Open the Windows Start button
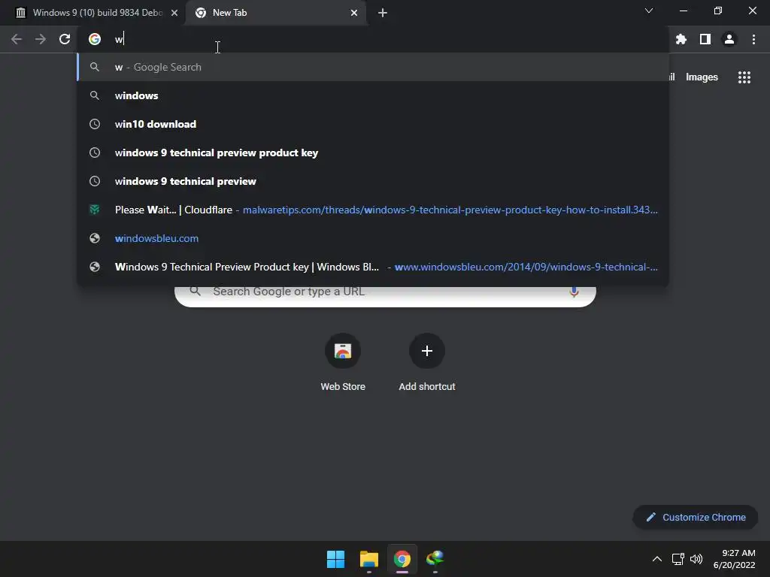The image size is (770, 577). (336, 559)
